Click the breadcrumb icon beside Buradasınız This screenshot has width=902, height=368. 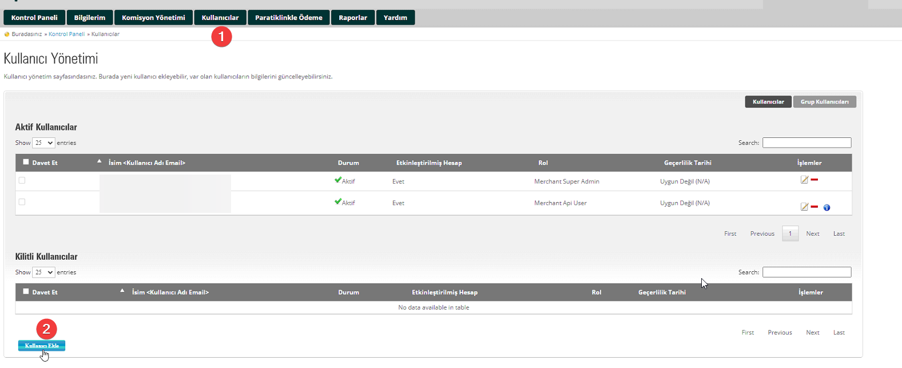click(7, 34)
